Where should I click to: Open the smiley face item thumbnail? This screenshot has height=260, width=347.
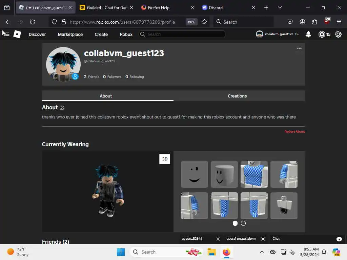click(194, 174)
